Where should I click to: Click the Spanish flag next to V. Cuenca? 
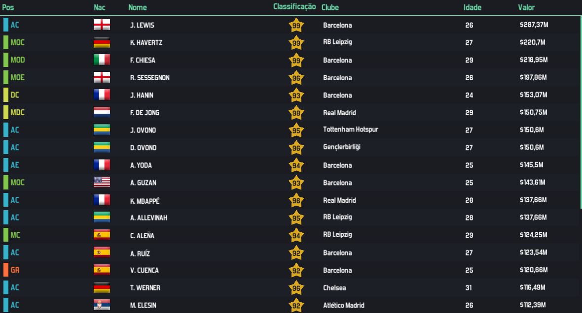tap(102, 270)
